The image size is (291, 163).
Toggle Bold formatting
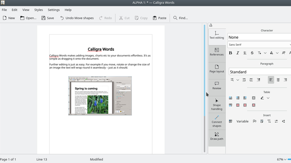tap(230, 53)
